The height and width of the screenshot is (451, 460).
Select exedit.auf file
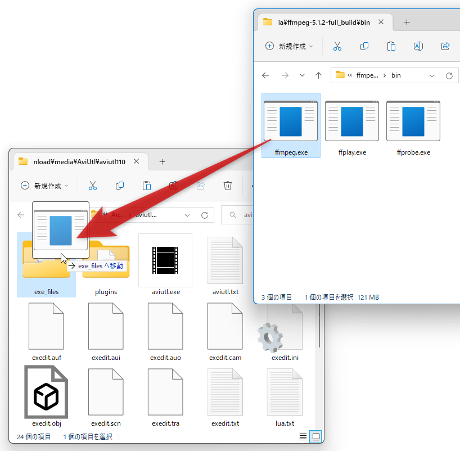[46, 332]
